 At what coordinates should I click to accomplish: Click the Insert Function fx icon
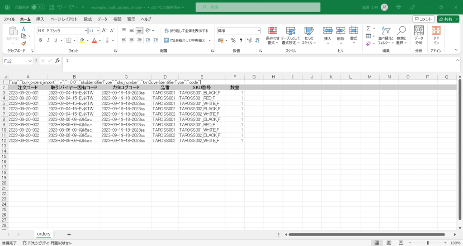[x=57, y=61]
